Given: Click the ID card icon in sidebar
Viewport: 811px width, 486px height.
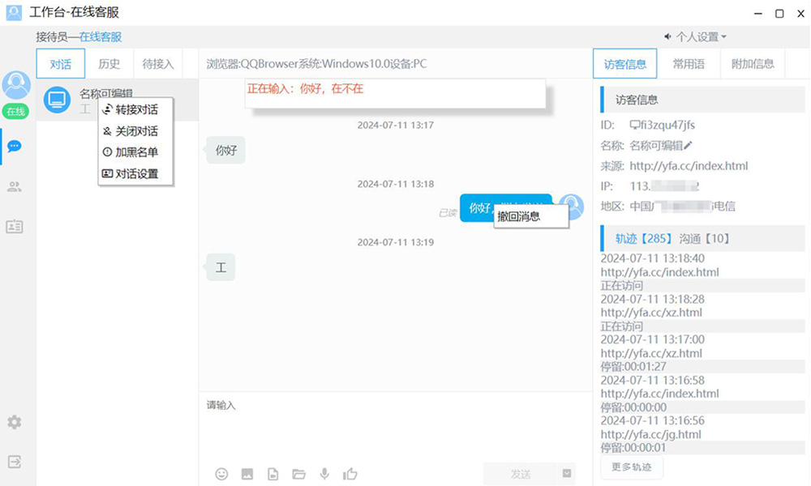Looking at the screenshot, I should (15, 227).
